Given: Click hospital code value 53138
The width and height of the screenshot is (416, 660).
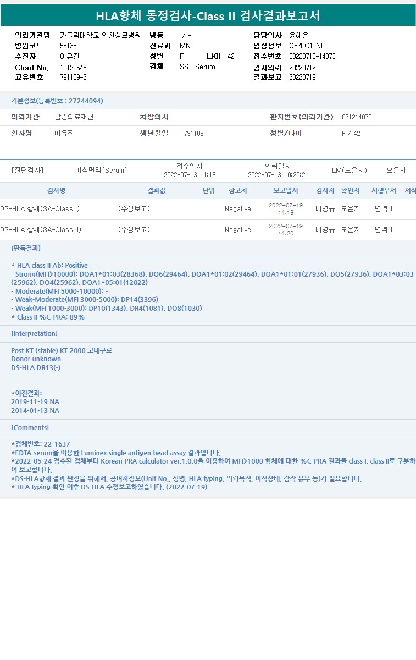Looking at the screenshot, I should point(69,46).
